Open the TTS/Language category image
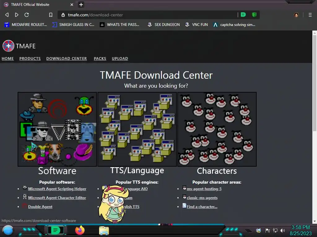The image size is (317, 237). pyautogui.click(x=137, y=129)
